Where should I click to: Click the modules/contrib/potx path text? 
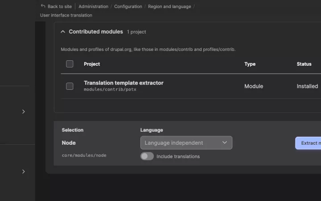[110, 89]
